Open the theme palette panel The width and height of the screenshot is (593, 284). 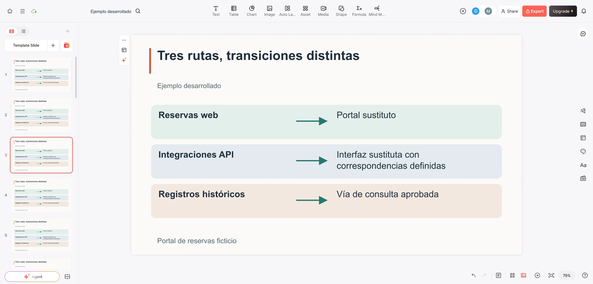(x=583, y=151)
